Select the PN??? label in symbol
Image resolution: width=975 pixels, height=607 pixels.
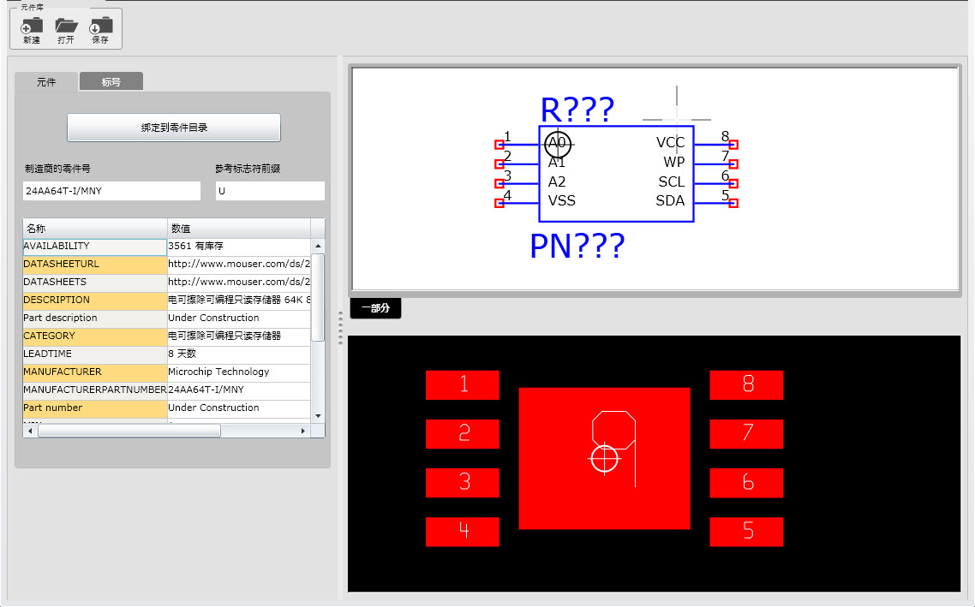pyautogui.click(x=577, y=246)
